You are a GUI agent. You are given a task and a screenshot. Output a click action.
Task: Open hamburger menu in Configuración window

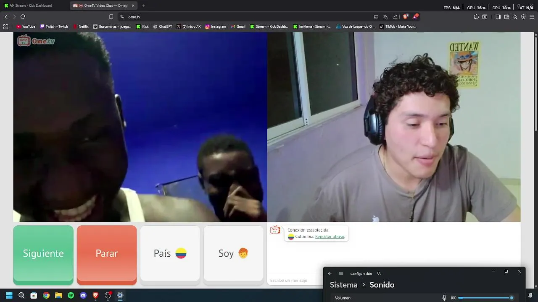341,273
